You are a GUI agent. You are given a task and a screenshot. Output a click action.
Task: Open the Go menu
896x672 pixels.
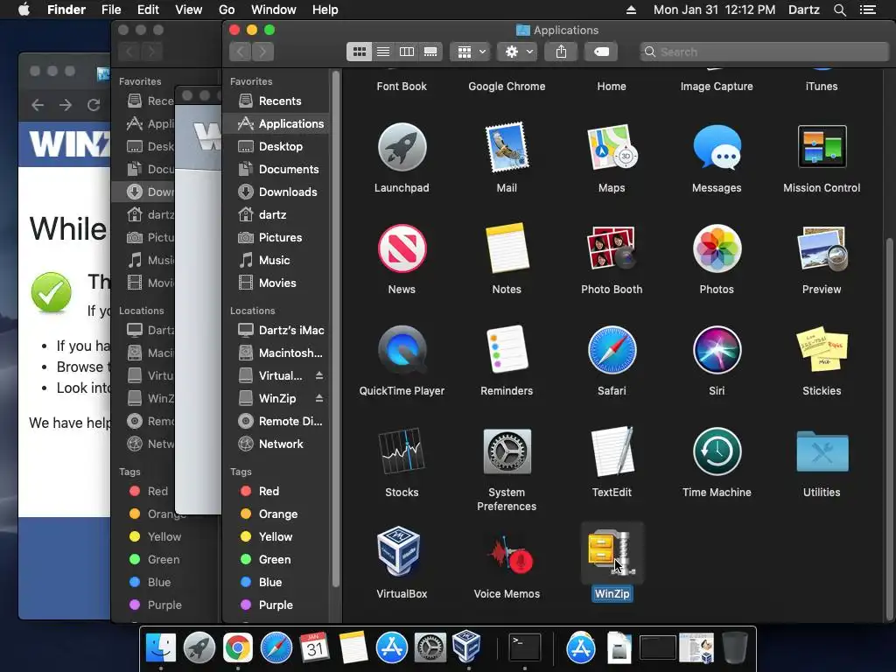click(x=227, y=10)
